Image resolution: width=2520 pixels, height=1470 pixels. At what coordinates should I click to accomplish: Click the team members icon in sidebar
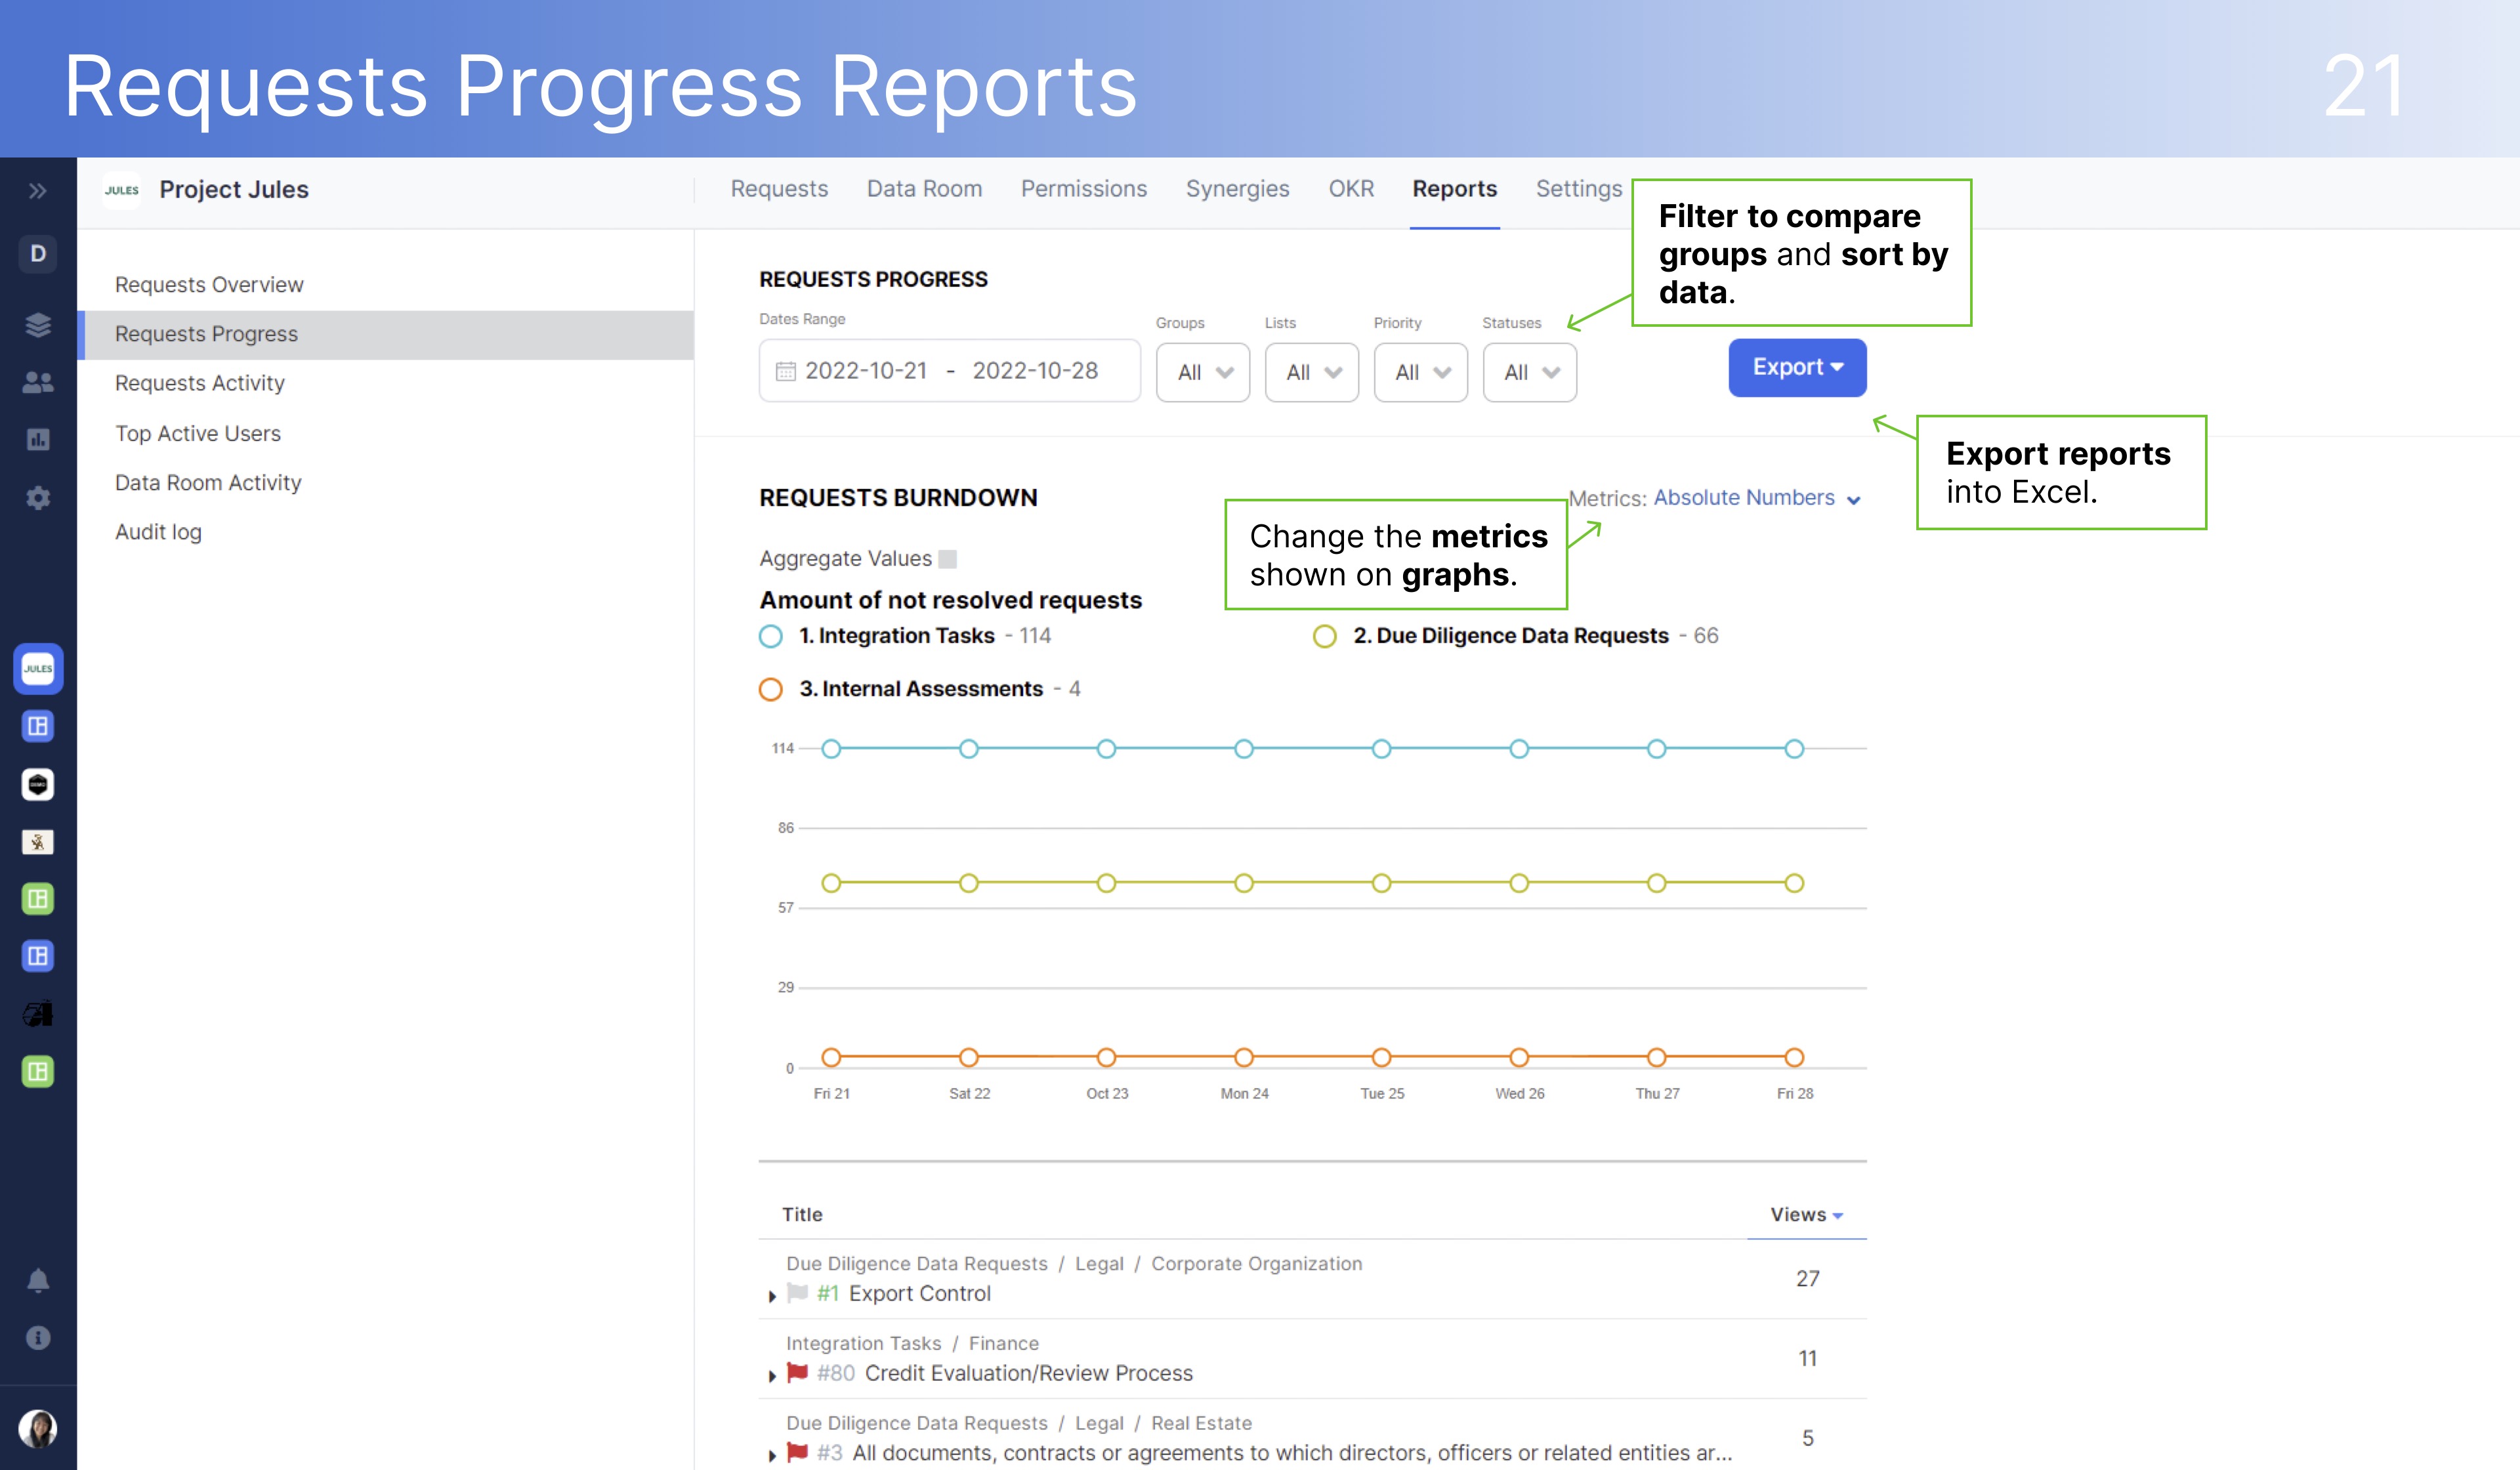37,381
